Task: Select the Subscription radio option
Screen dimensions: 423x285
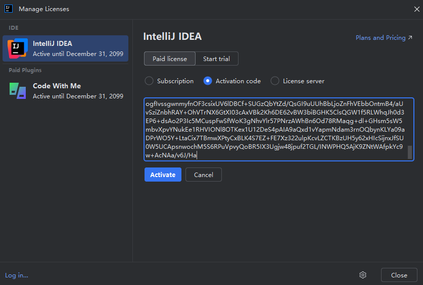Action: (149, 81)
